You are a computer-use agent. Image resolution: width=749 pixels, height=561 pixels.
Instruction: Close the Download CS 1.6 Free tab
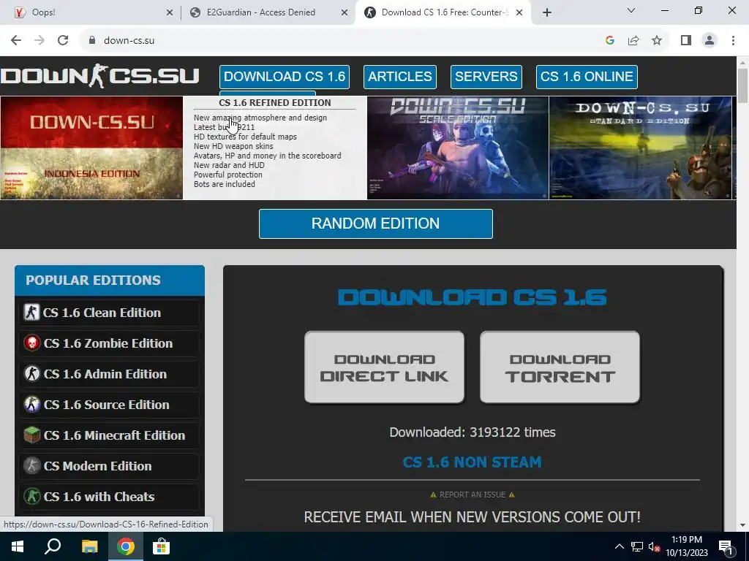click(519, 12)
